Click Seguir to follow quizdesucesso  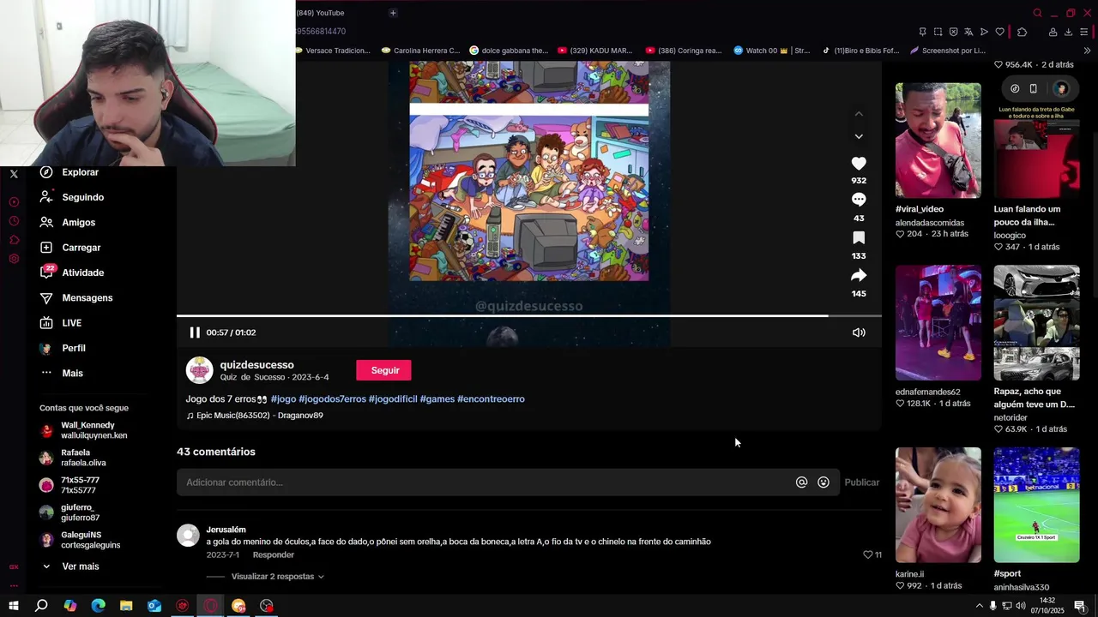click(384, 370)
